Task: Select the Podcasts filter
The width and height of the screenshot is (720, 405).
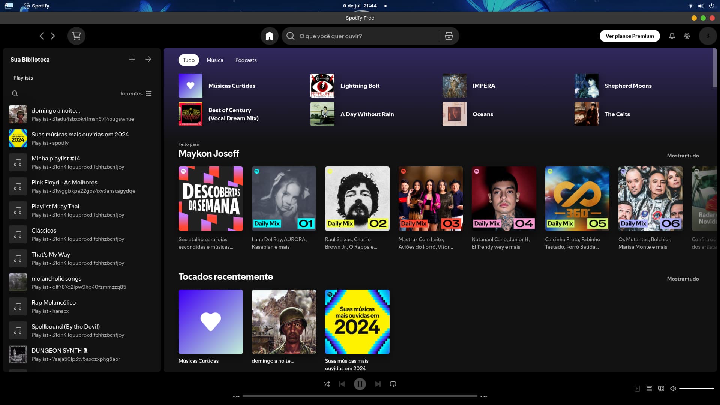Action: pyautogui.click(x=246, y=60)
